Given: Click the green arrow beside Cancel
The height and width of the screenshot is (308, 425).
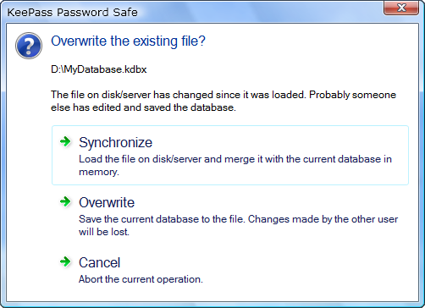Looking at the screenshot, I should pos(65,261).
